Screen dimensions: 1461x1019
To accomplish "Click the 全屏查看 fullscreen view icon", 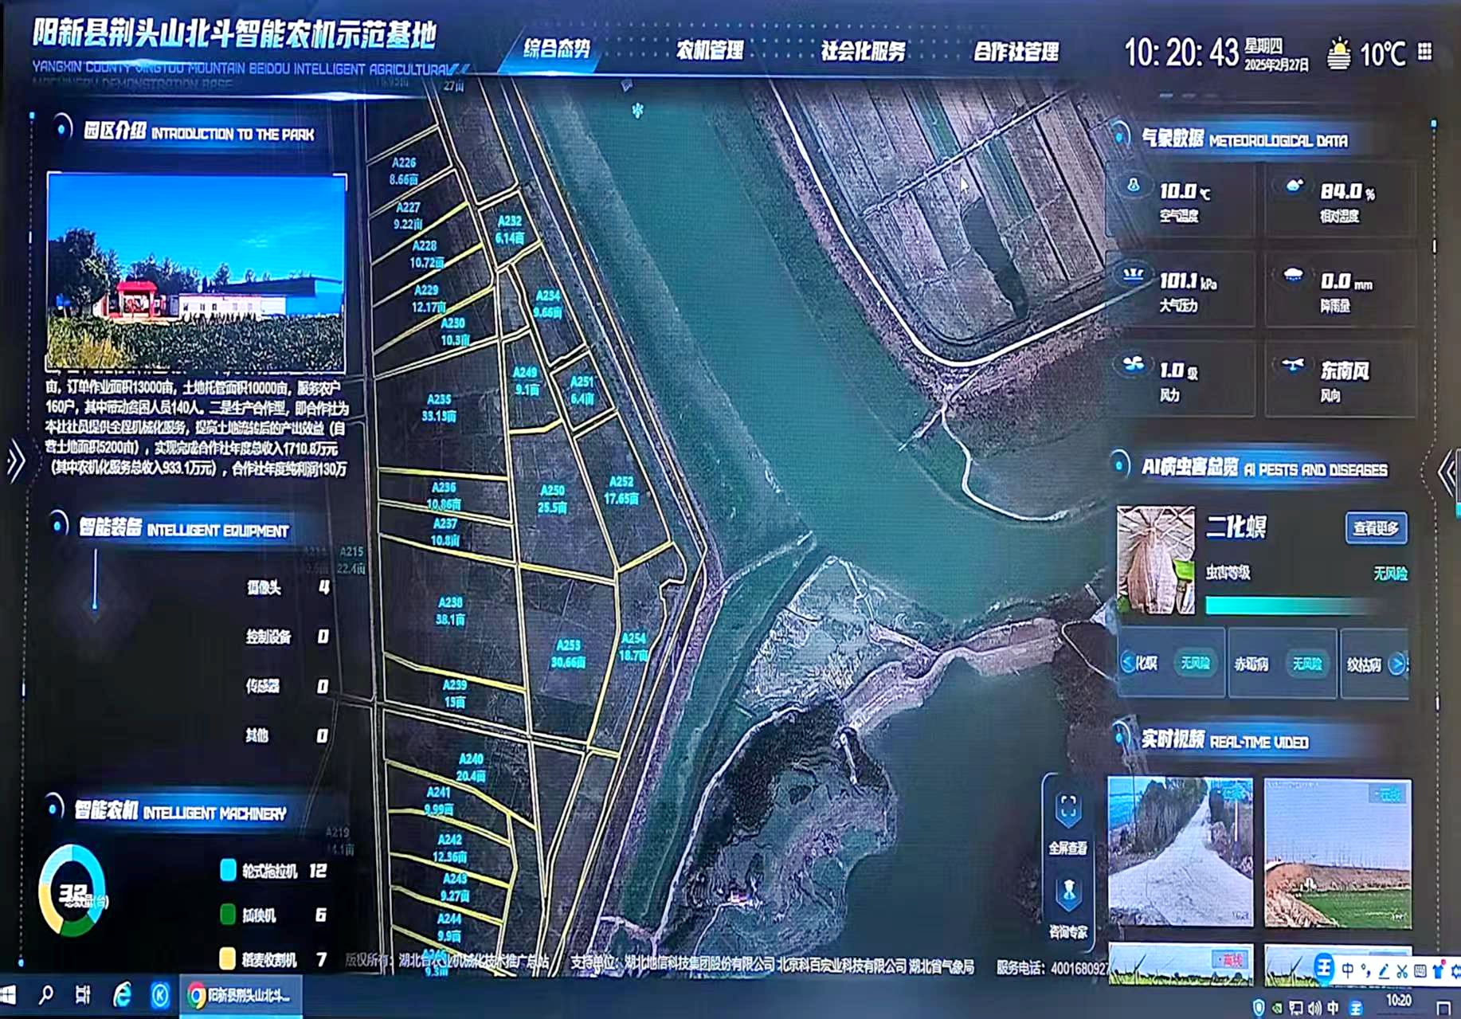I will coord(1067,809).
